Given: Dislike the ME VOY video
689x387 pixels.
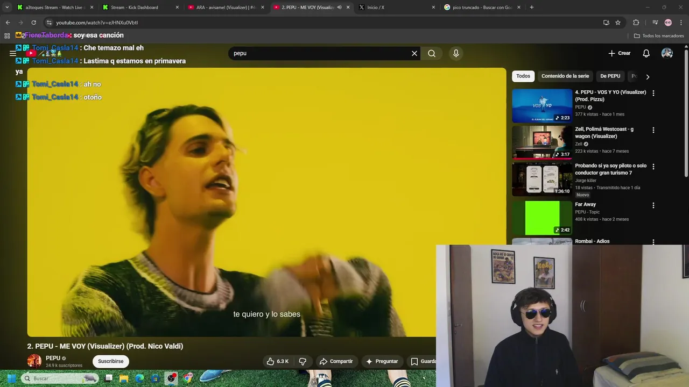Looking at the screenshot, I should [x=303, y=361].
